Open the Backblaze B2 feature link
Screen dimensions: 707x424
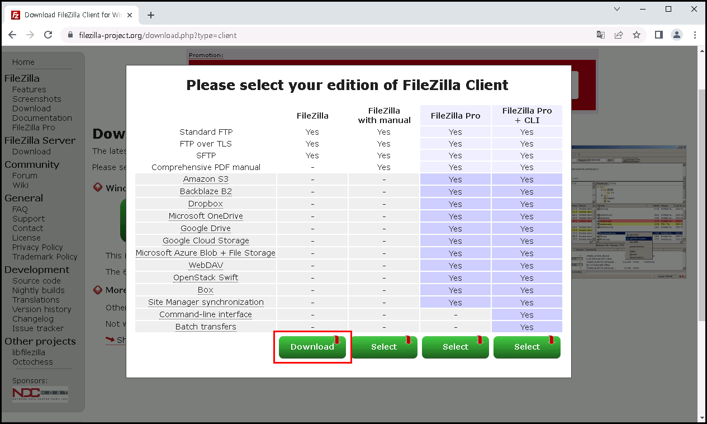pos(206,191)
